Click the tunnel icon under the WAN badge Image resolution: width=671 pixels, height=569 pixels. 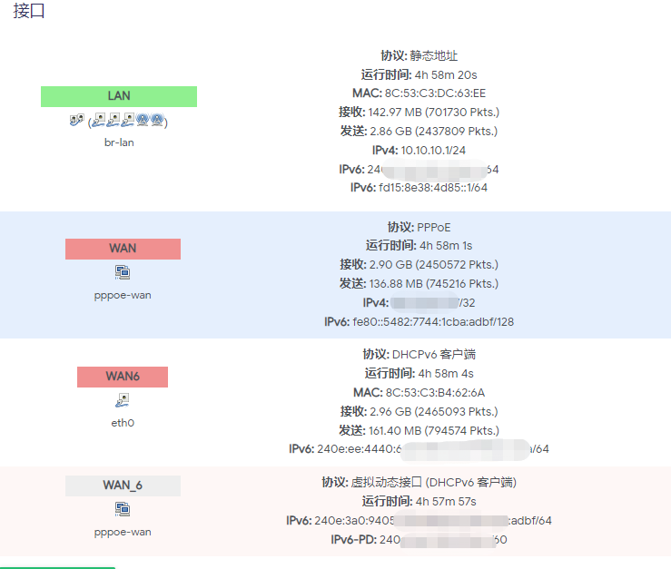[123, 272]
